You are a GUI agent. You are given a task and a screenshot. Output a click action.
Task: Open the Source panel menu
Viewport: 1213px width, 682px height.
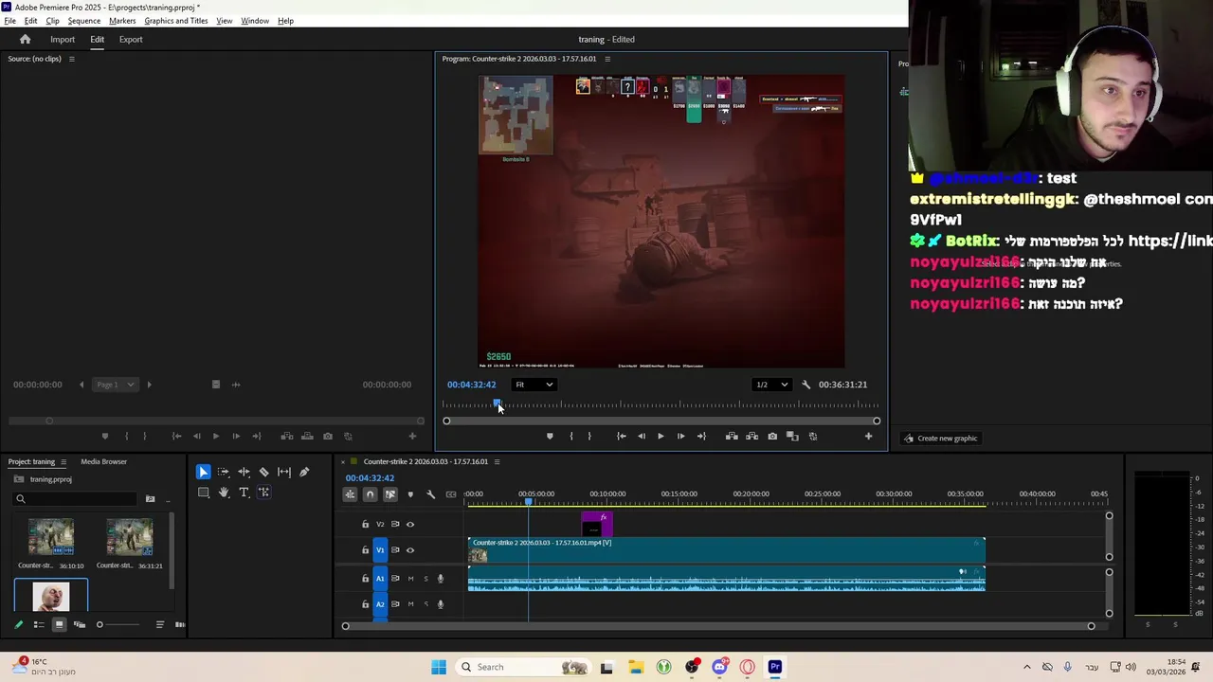[x=71, y=59]
